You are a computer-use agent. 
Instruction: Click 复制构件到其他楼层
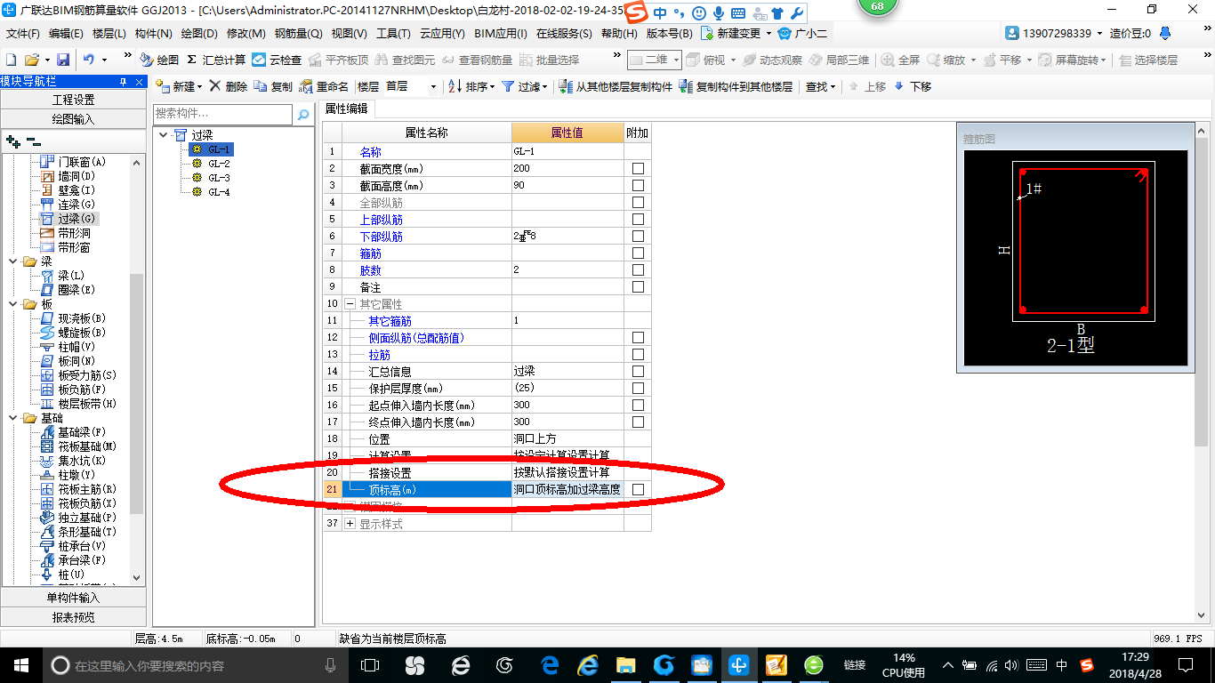[736, 86]
